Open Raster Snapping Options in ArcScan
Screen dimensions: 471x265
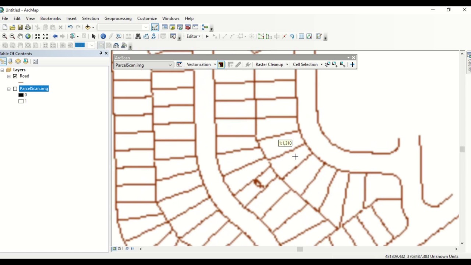pos(179,64)
